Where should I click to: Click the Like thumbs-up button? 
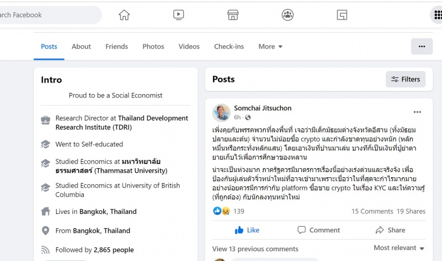(247, 230)
